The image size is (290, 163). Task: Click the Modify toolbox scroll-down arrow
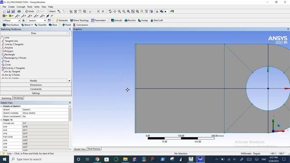click(69, 81)
